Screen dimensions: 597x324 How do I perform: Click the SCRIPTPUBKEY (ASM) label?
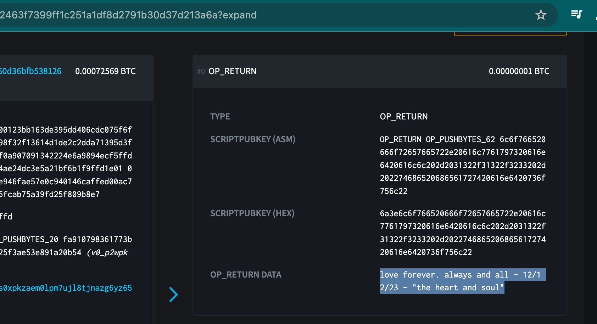point(253,139)
